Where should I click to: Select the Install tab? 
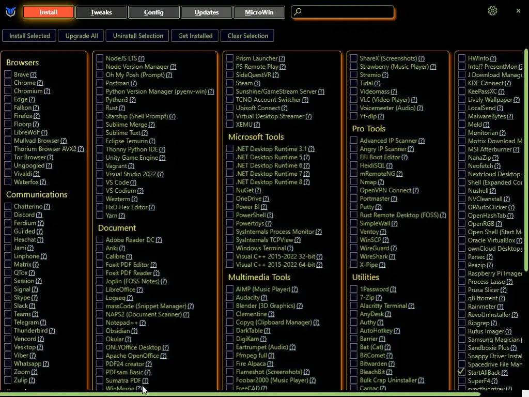49,12
